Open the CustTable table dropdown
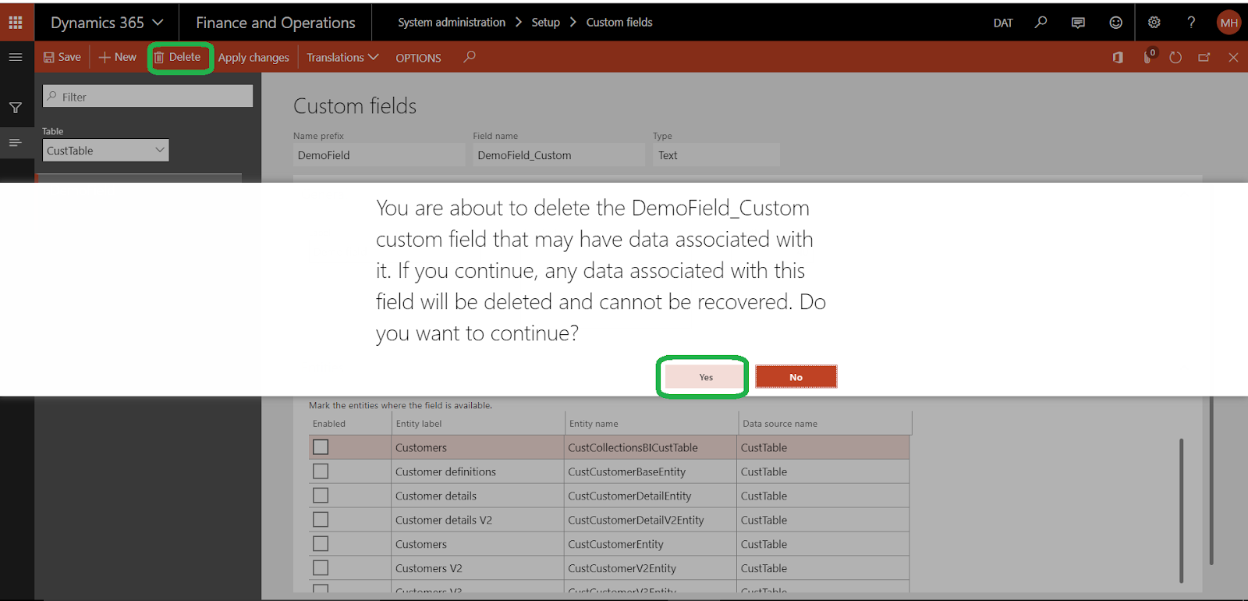The height and width of the screenshot is (601, 1248). (105, 151)
